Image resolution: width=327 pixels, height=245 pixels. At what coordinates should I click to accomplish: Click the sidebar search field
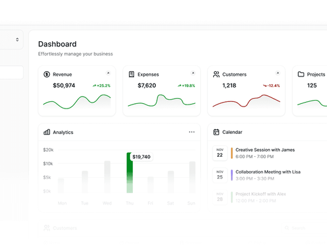tap(11, 73)
